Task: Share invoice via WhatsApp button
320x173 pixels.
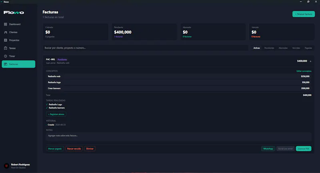Action: [x=268, y=149]
